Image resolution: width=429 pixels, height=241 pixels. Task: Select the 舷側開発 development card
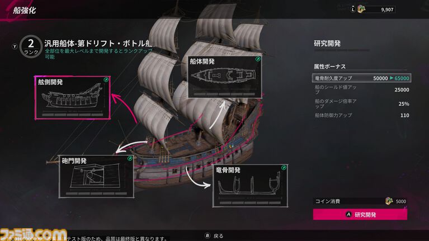coord(73,98)
